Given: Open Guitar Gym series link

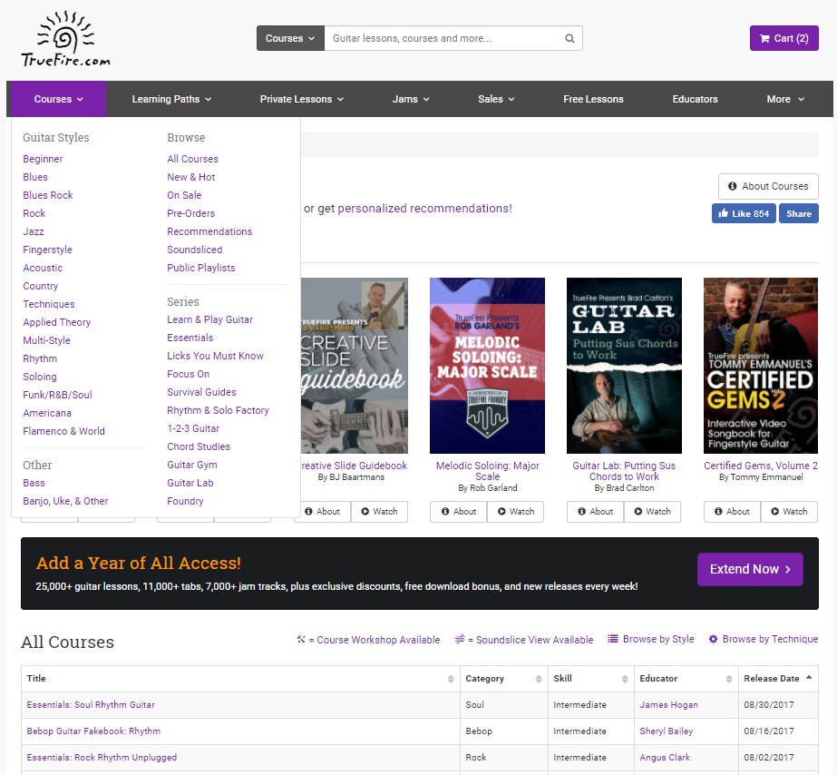Looking at the screenshot, I should pos(192,465).
